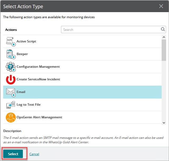Image resolution: width=169 pixels, height=161 pixels.
Task: Click the Configuration Management gear icon
Action: click(x=11, y=67)
